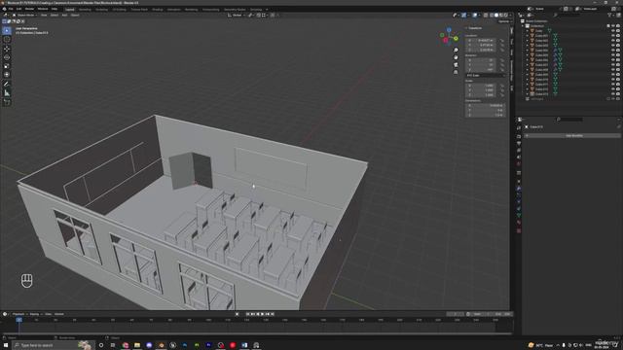Viewport: 623px width, 350px height.
Task: Open the Render menu
Action: point(30,9)
